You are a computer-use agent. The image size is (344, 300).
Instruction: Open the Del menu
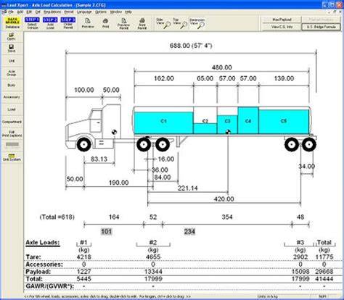tap(38, 12)
